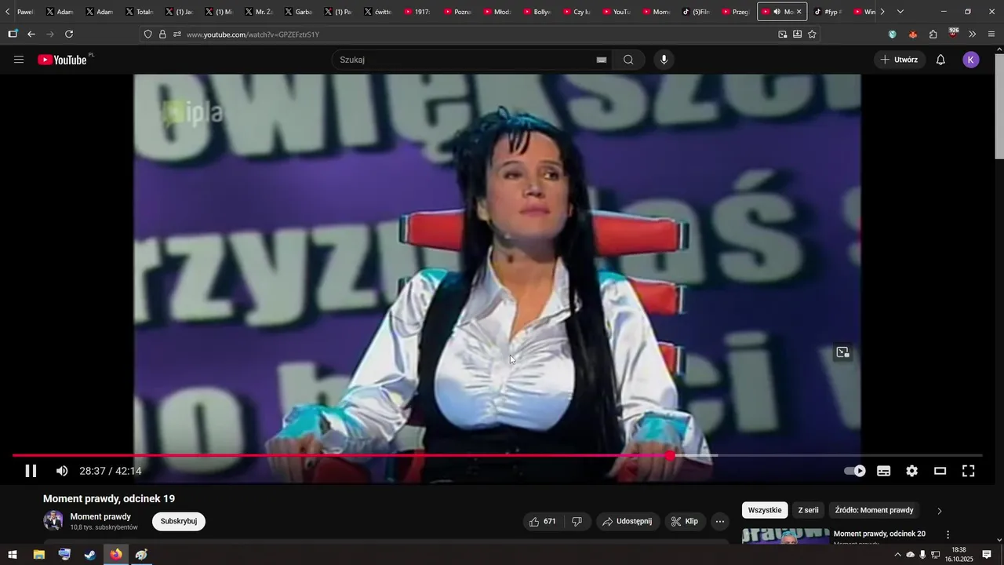Image resolution: width=1004 pixels, height=565 pixels.
Task: Click the Klip scissors button
Action: tap(685, 521)
